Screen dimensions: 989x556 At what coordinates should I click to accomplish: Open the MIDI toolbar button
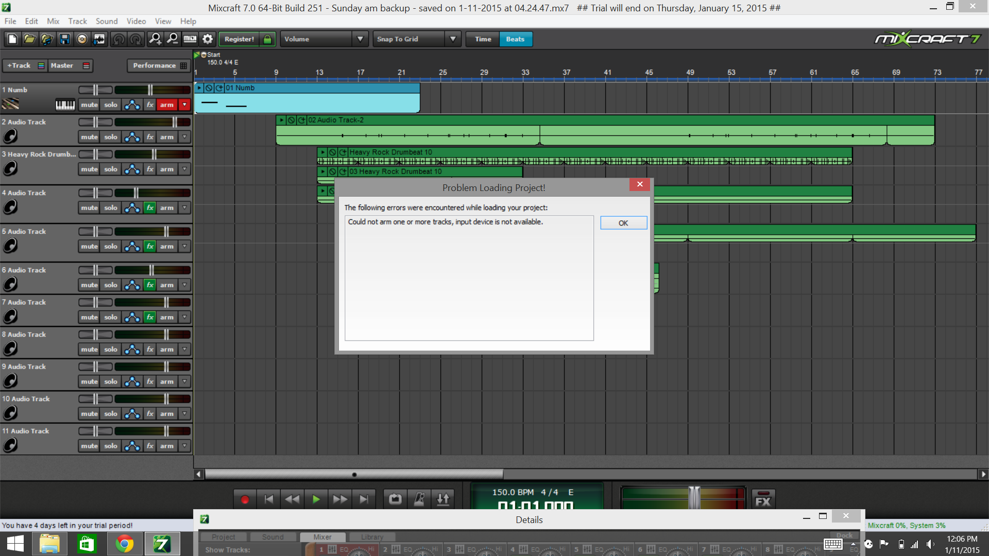(x=190, y=39)
